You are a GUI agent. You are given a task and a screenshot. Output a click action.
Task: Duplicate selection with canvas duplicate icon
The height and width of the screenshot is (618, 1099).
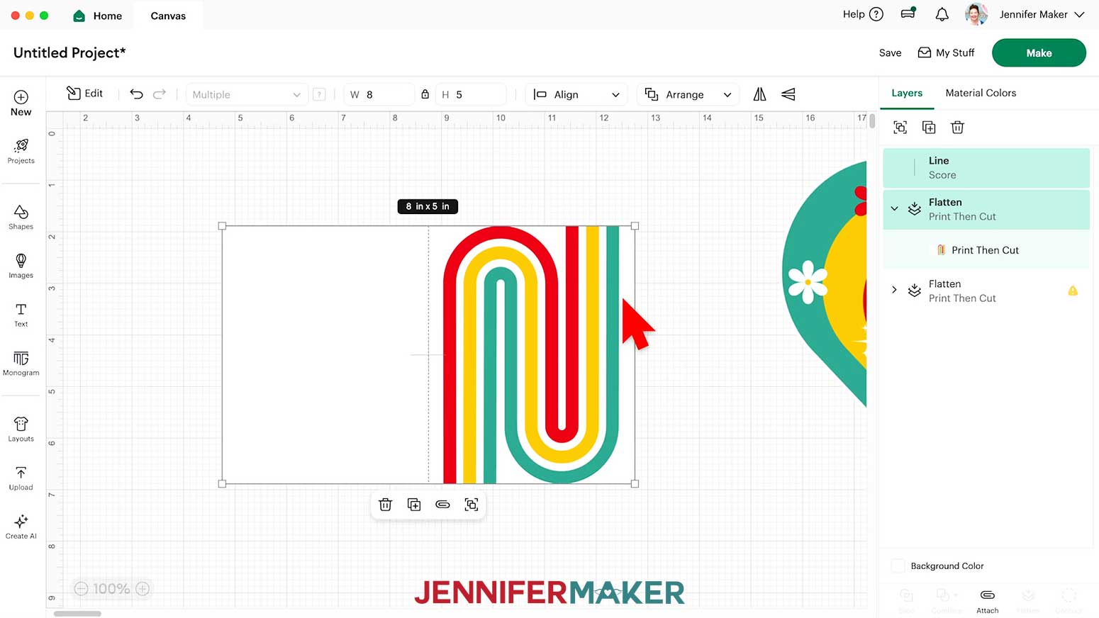click(414, 505)
